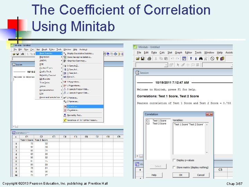Select 1 Proportion menu item
Image resolution: width=249 pixels, height=187 pixels.
(83, 82)
